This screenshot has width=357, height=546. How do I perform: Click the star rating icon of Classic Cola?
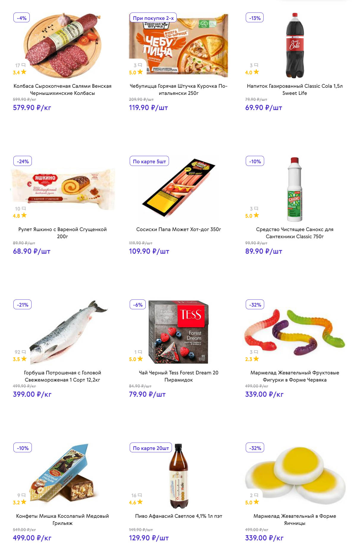click(x=256, y=72)
